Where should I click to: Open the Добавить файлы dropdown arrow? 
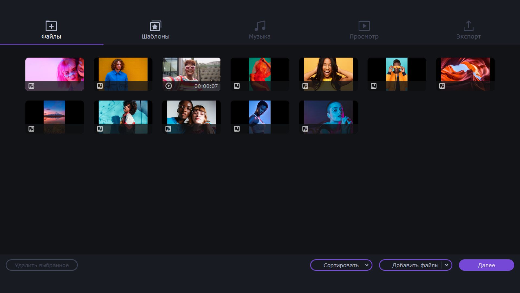447,265
